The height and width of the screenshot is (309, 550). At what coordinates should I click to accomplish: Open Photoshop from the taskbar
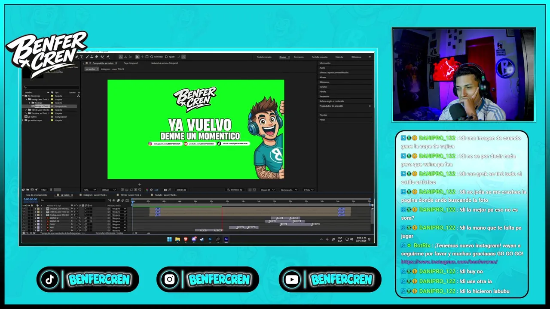210,239
